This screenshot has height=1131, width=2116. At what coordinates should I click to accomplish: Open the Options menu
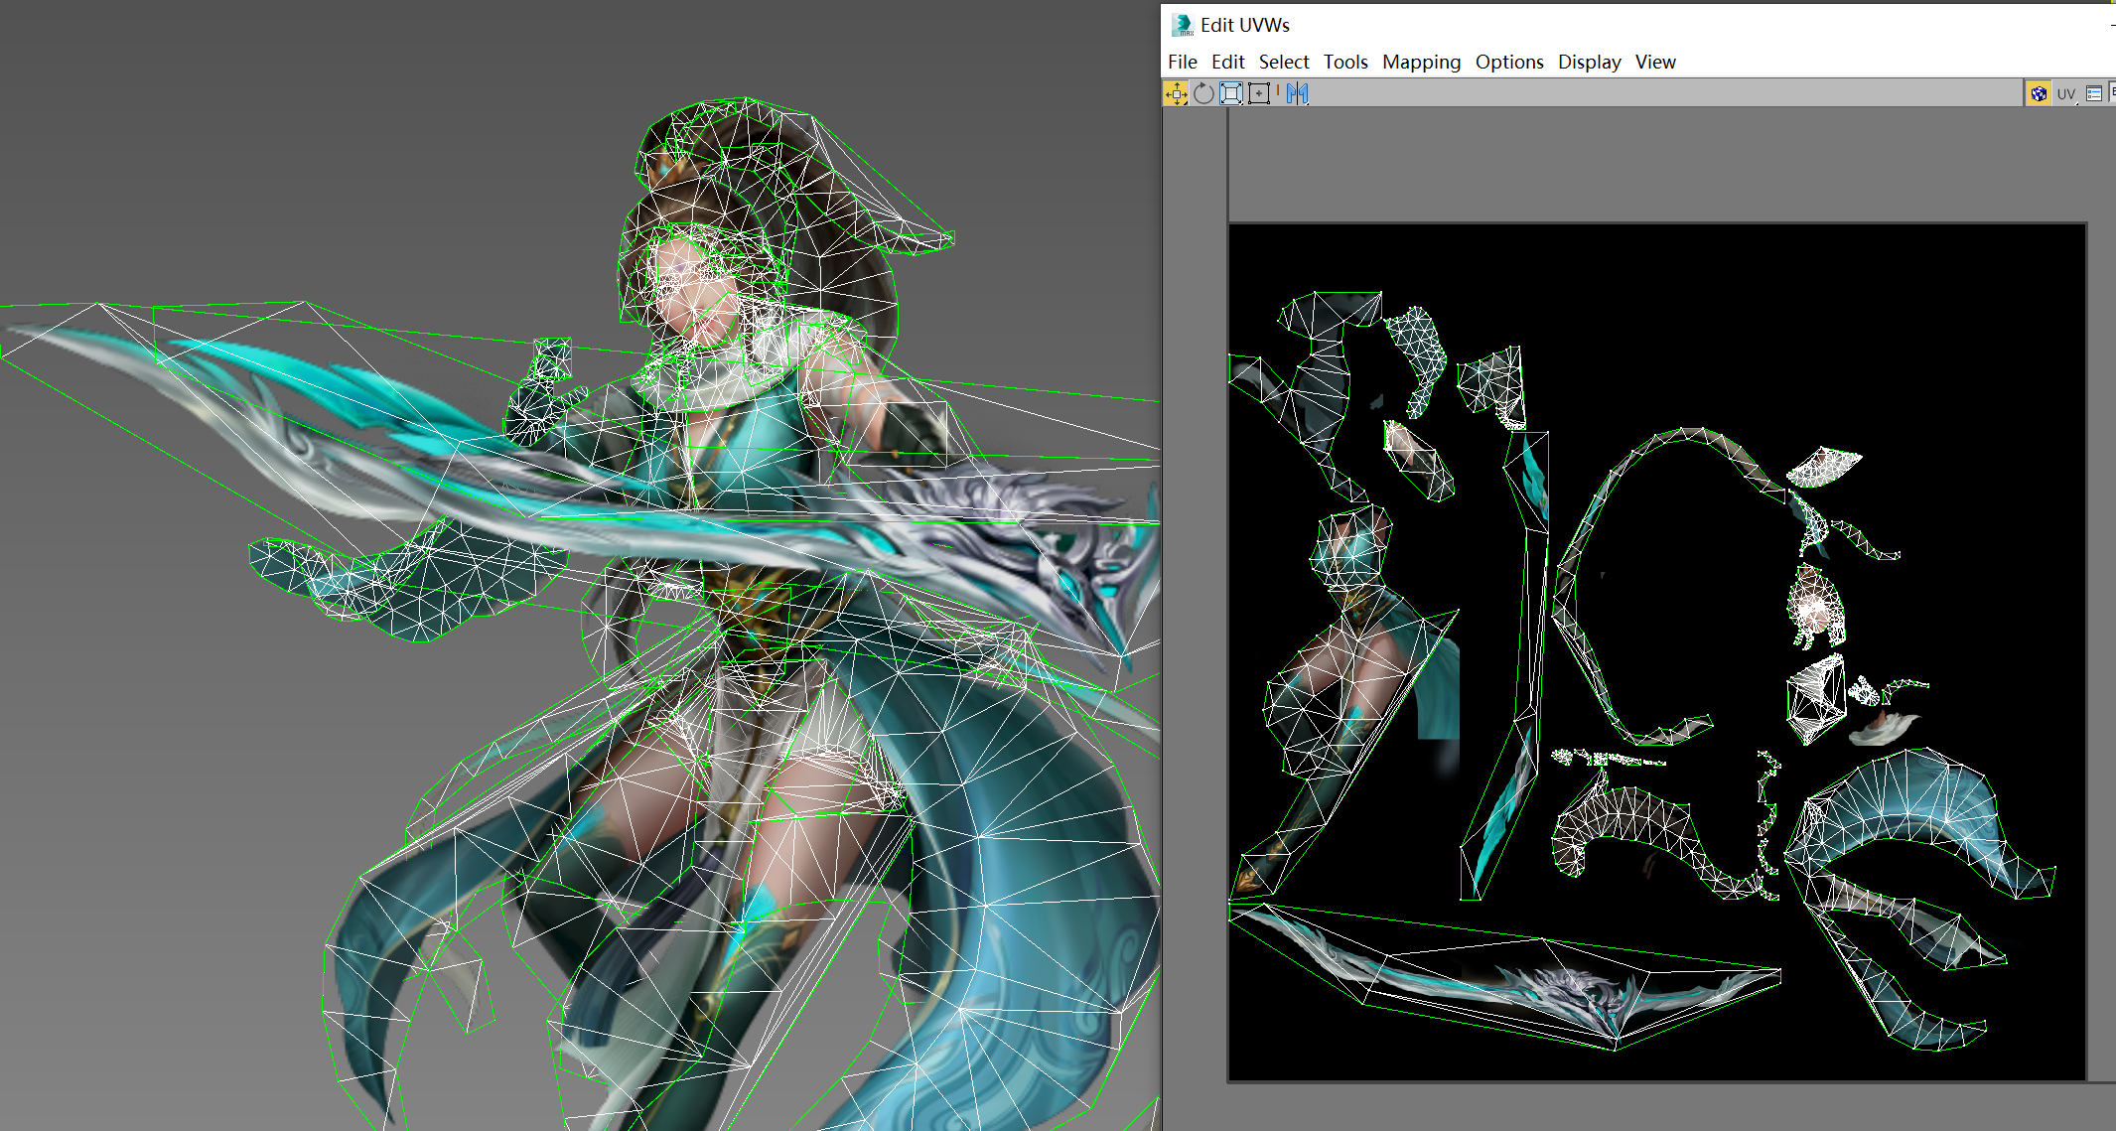pos(1509,62)
